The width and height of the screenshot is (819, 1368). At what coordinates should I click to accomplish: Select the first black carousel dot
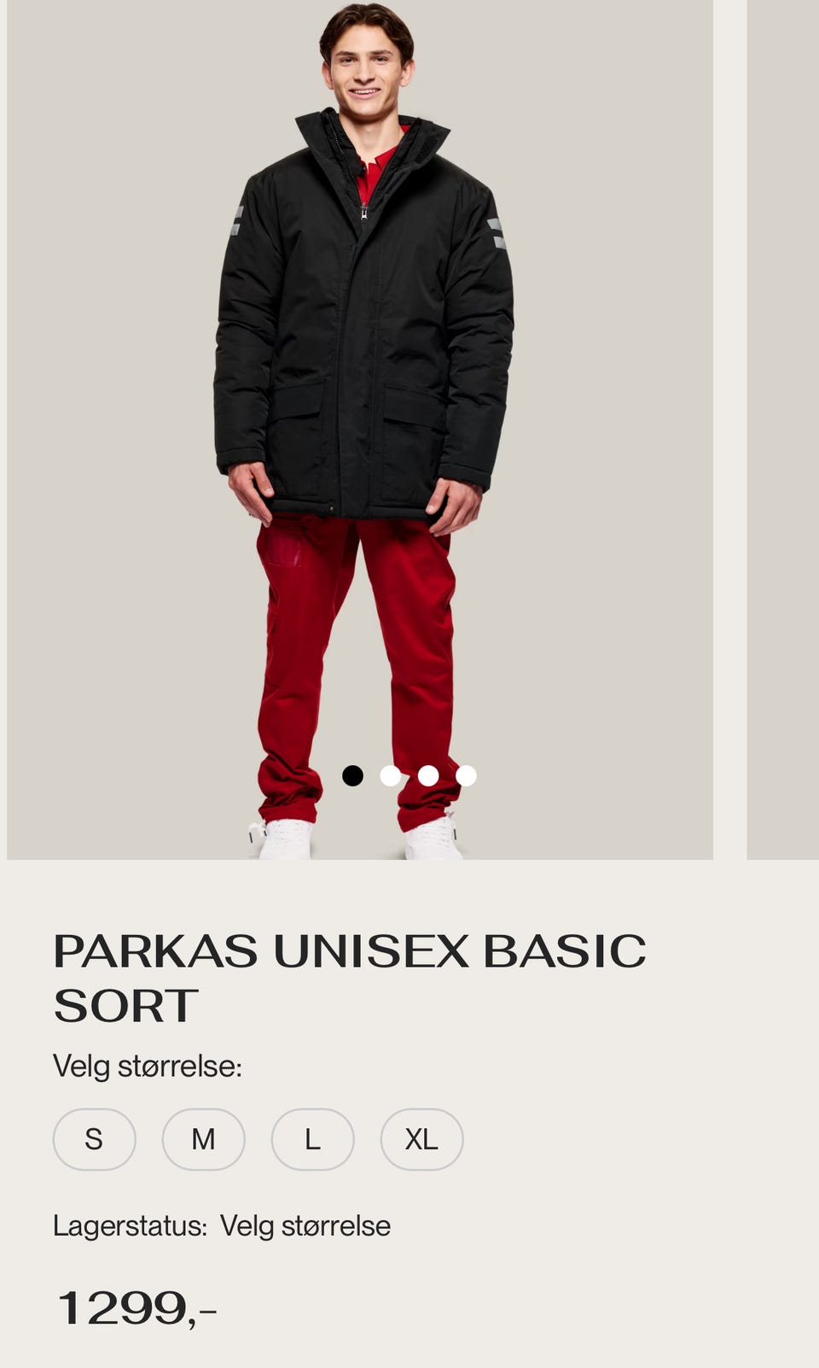point(352,775)
